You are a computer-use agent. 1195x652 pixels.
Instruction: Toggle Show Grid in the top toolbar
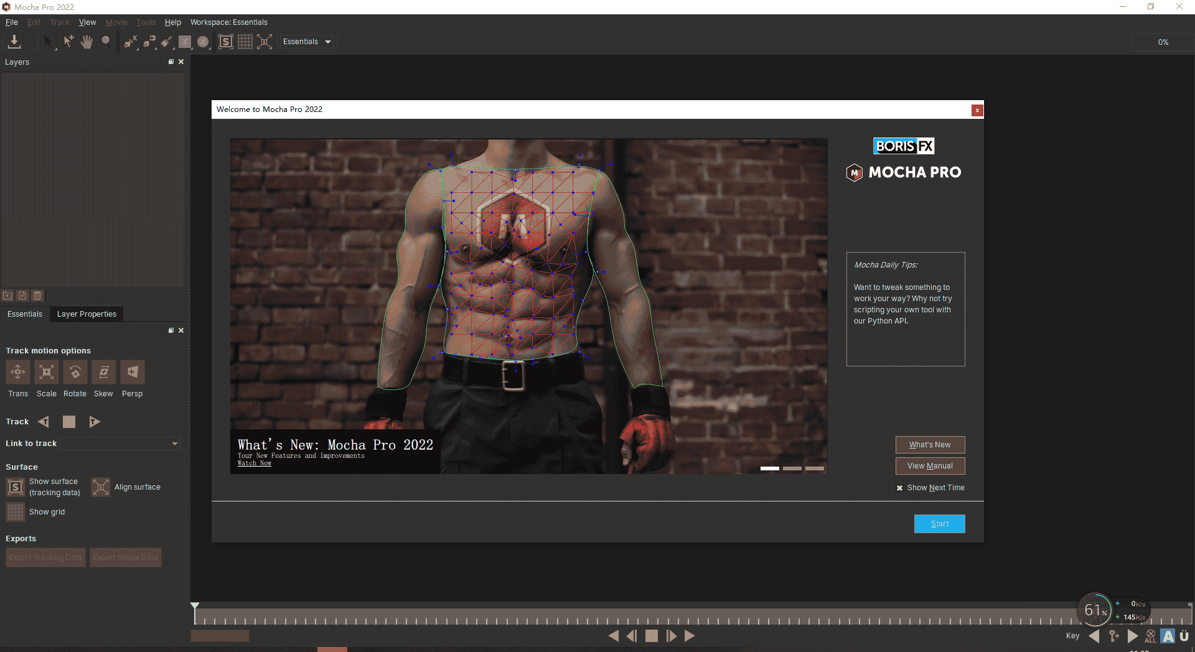(x=245, y=42)
